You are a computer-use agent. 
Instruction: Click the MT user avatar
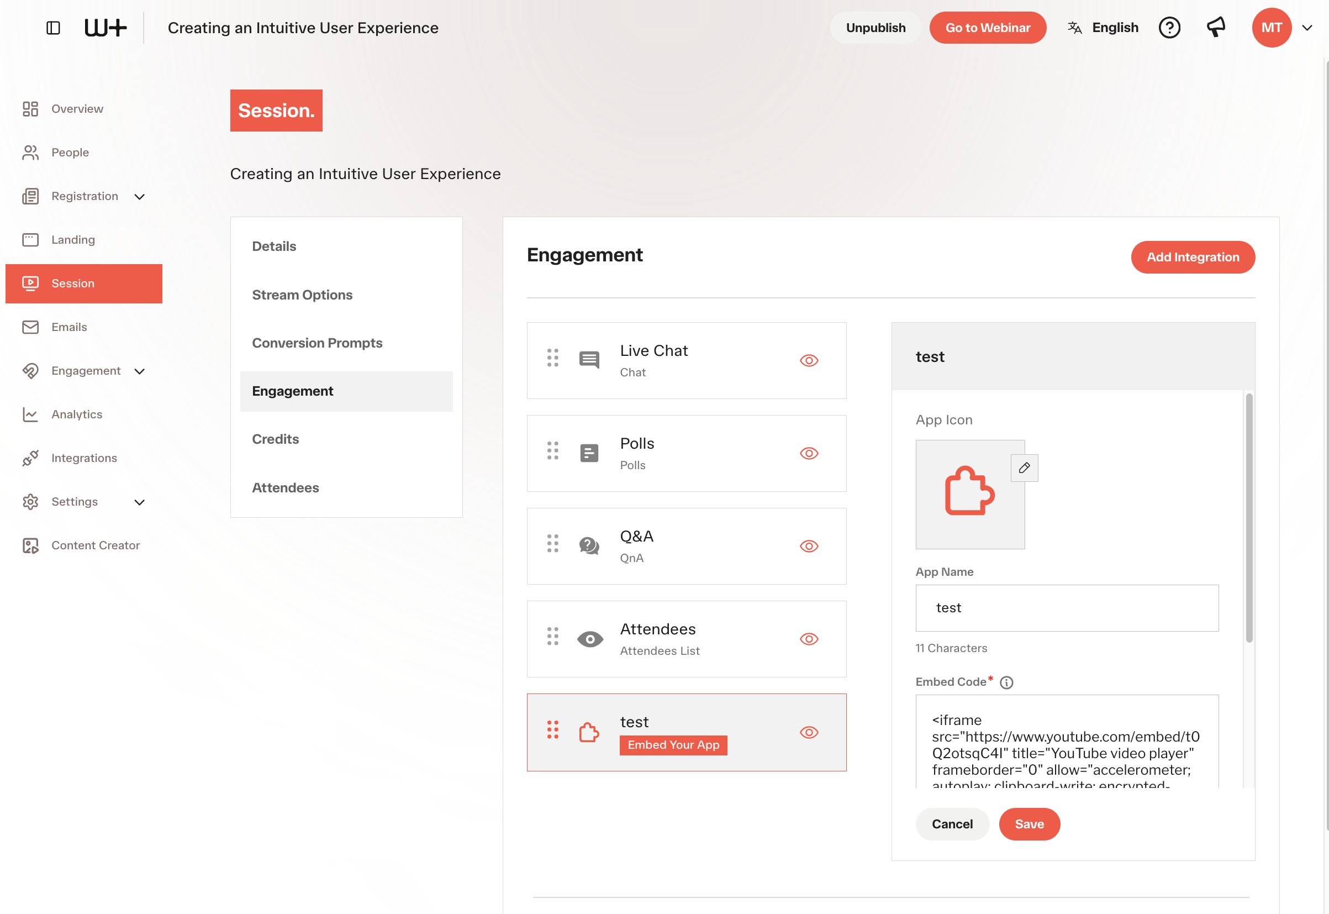[1271, 28]
